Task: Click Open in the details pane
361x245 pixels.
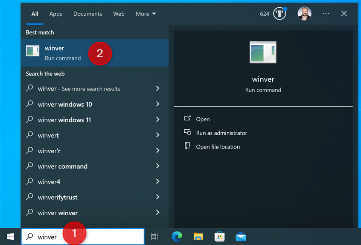Action: tap(203, 119)
